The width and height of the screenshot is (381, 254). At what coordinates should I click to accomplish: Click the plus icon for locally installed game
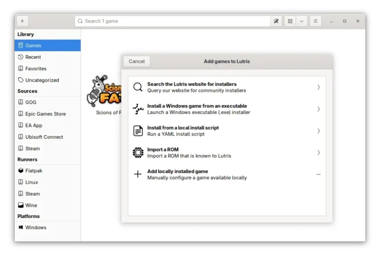[138, 174]
